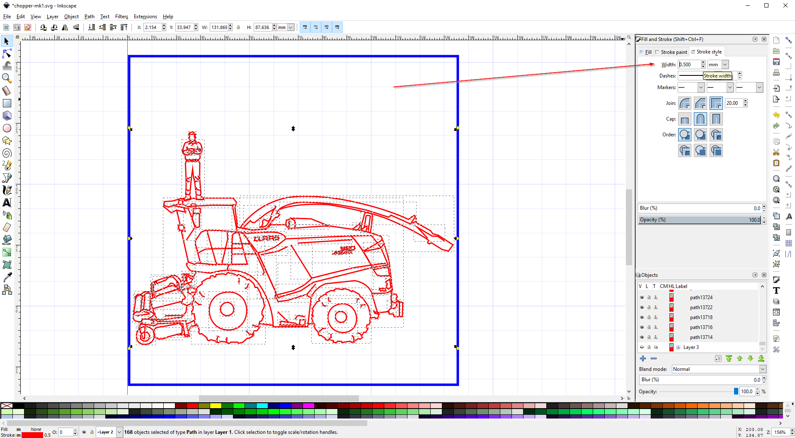Toggle visibility of path13724
Viewport: 795px width, 438px height.
pos(642,298)
